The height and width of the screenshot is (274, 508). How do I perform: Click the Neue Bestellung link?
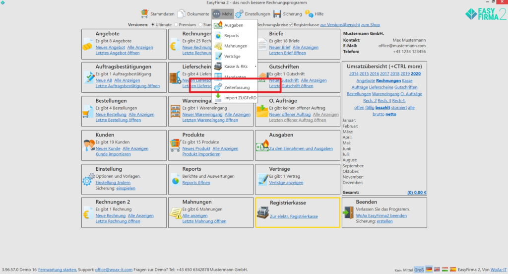pyautogui.click(x=111, y=115)
